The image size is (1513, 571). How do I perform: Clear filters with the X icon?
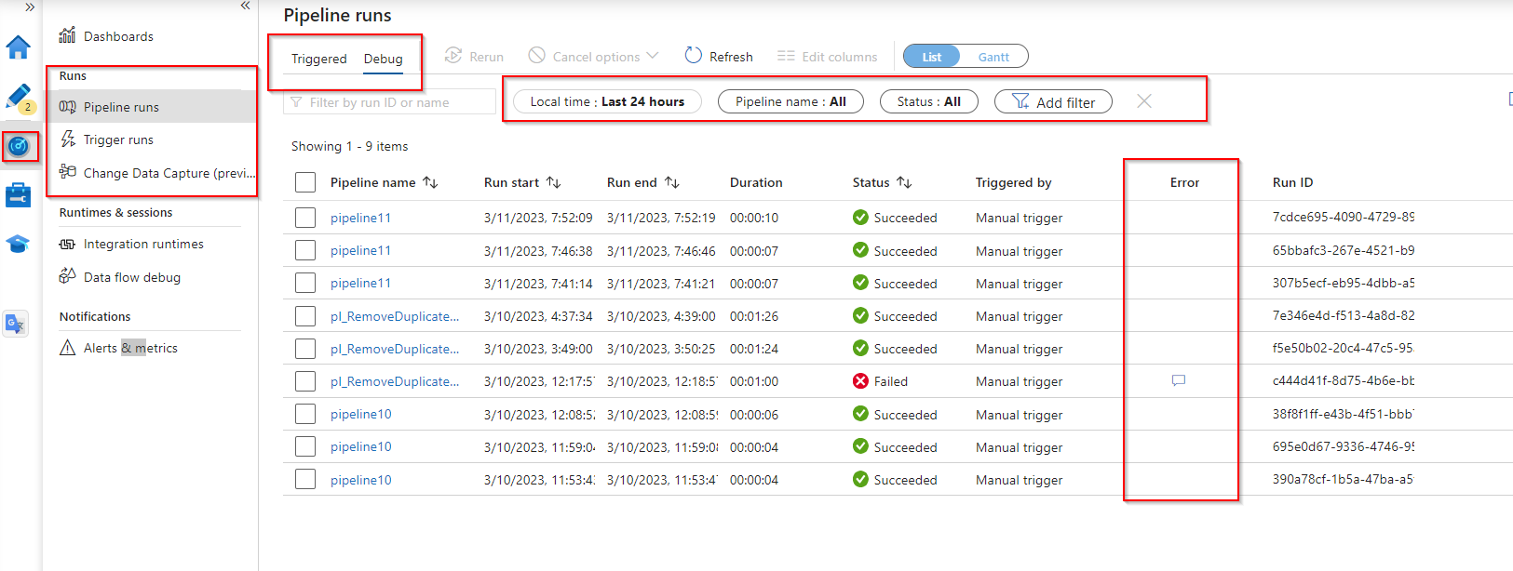pyautogui.click(x=1144, y=101)
